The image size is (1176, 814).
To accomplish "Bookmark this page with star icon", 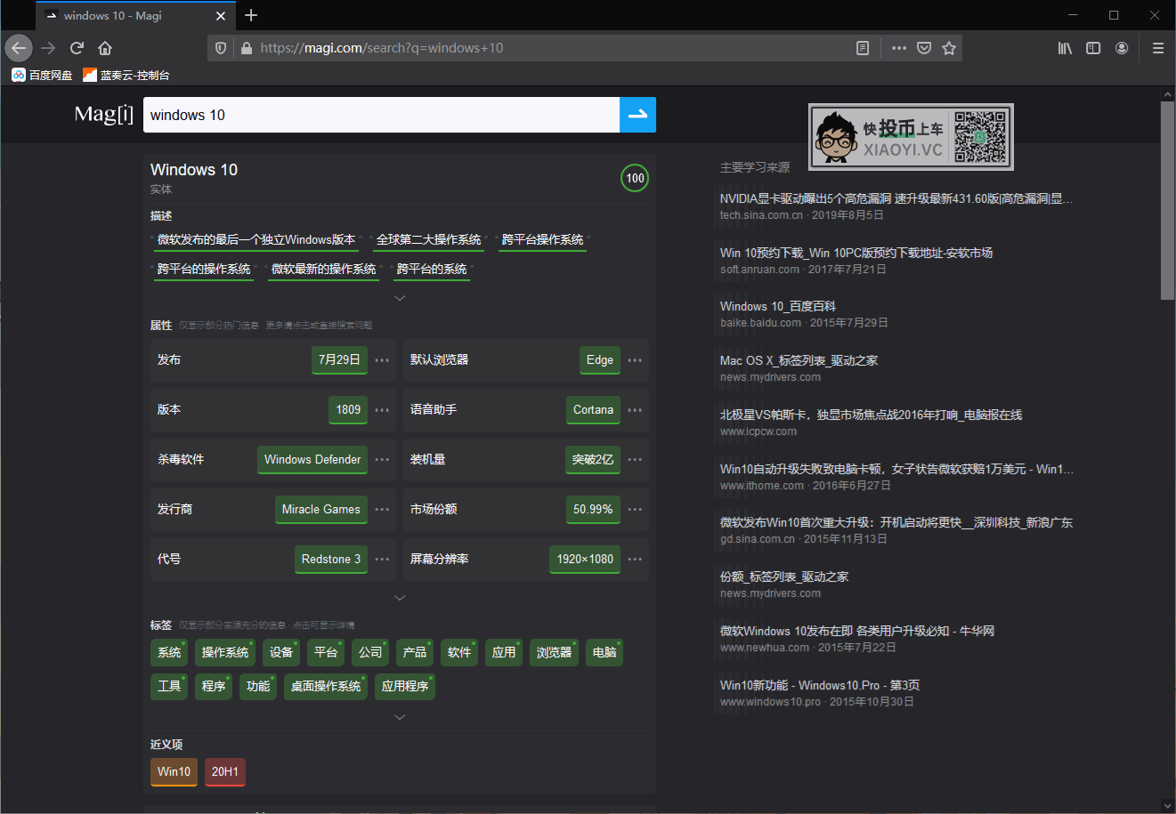I will point(949,48).
